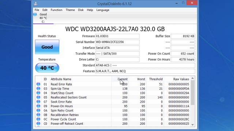Close the CrystalDiskInfo window
Screen dimensions: 234x131
click(x=192, y=3)
